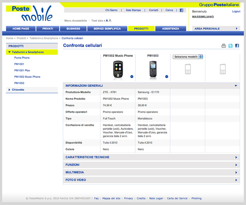Screen dimensions: 246x205
Task: Click the 74,90 € price cell
Action: tap(118, 105)
